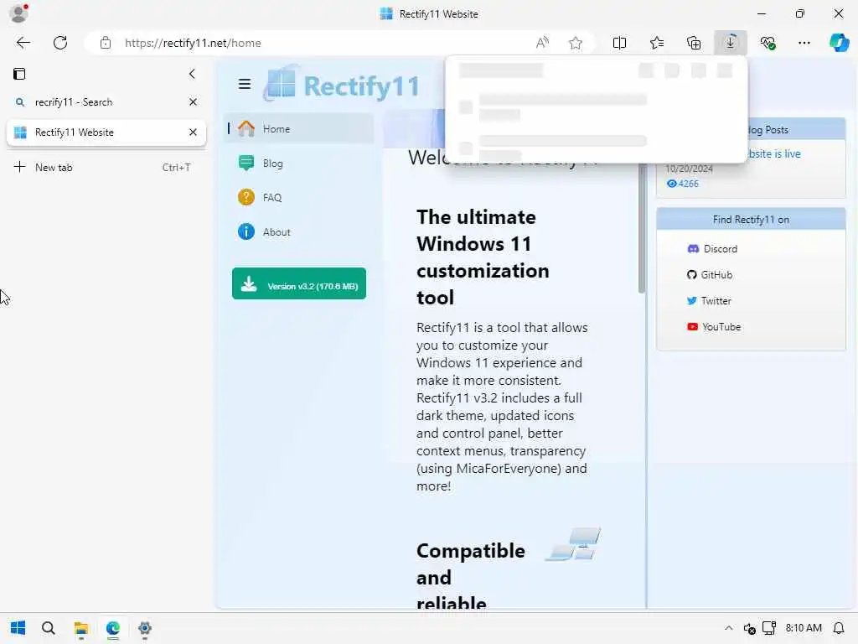The width and height of the screenshot is (858, 644).
Task: Collapse the vertical tabs pane
Action: tap(192, 74)
